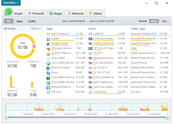
Task: Select the Traffic usage filter
Action: [x=32, y=21]
